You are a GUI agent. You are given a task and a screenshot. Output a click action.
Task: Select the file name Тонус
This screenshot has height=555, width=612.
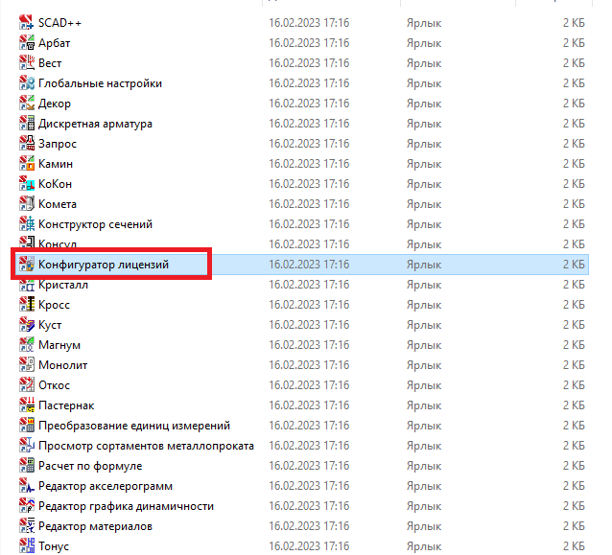54,546
